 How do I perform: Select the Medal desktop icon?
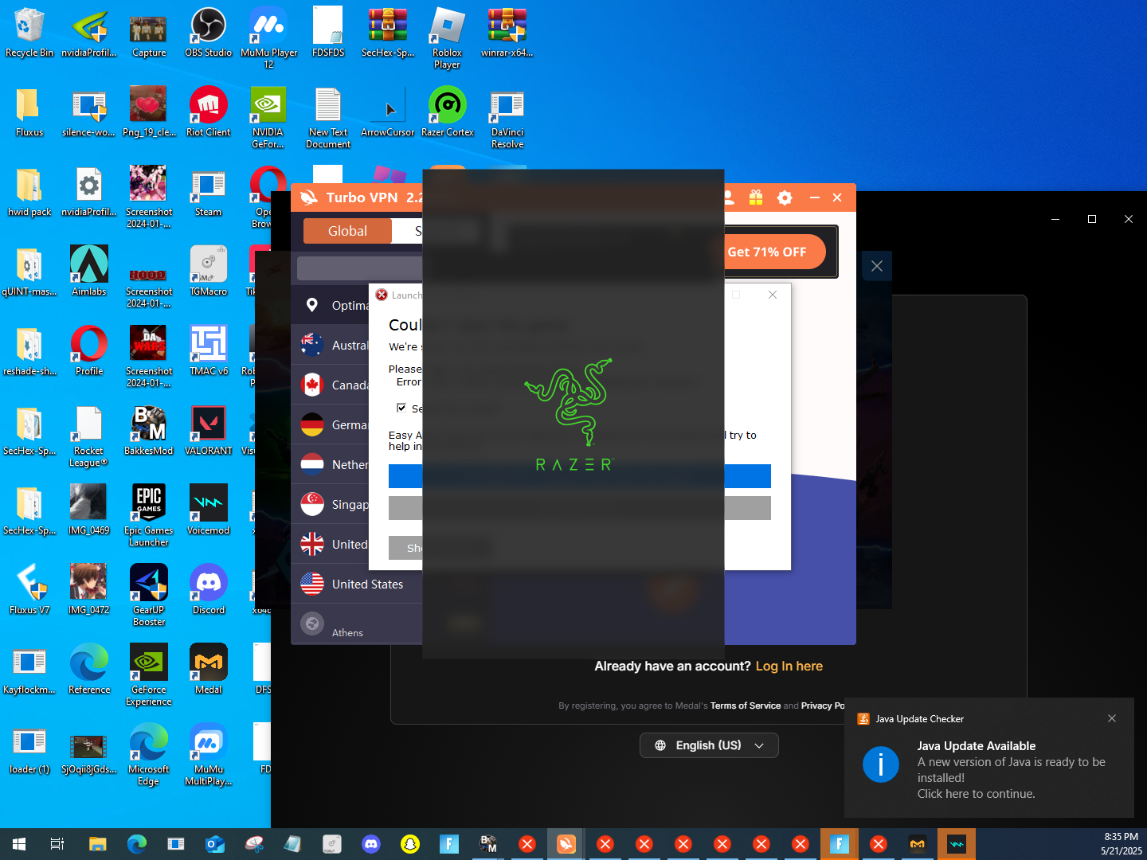[208, 670]
